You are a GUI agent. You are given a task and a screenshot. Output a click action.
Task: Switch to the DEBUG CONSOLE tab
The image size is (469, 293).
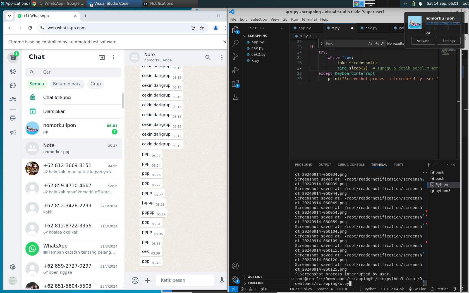(x=351, y=165)
